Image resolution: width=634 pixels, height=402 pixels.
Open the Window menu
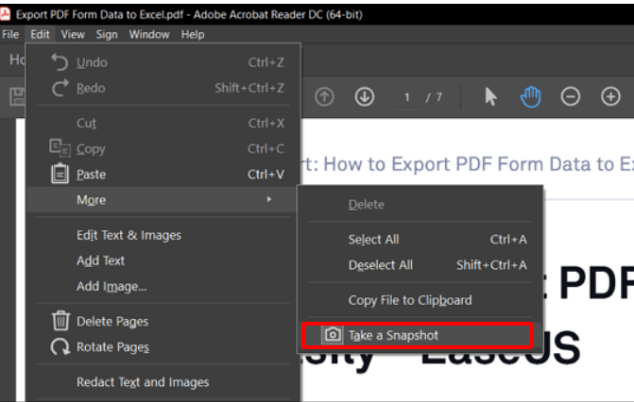149,34
